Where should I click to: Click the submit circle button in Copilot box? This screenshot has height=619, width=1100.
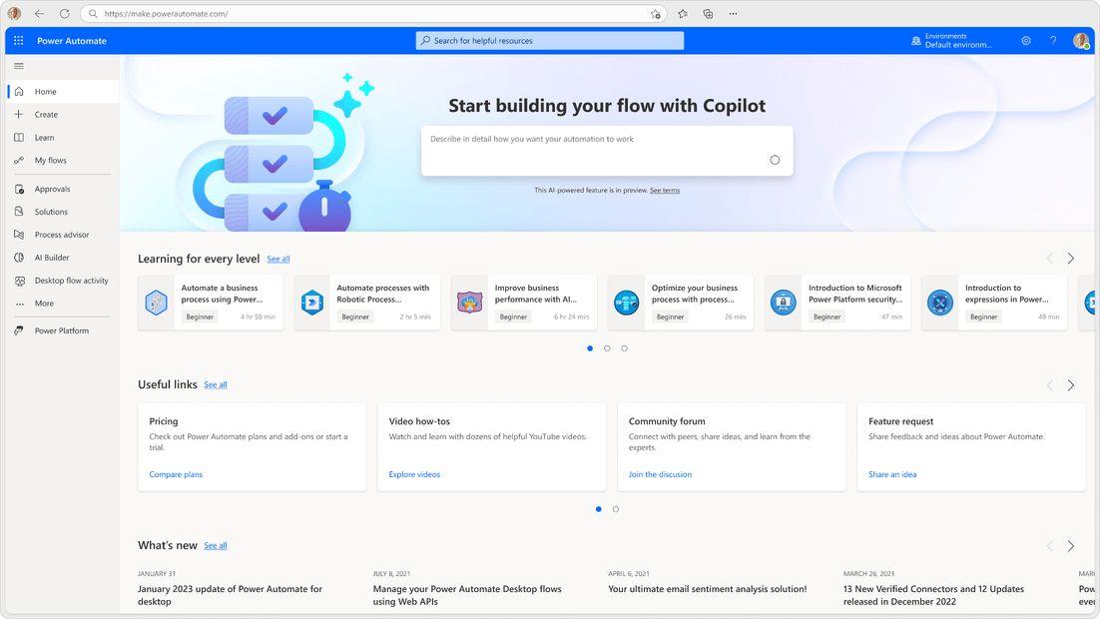pos(775,160)
